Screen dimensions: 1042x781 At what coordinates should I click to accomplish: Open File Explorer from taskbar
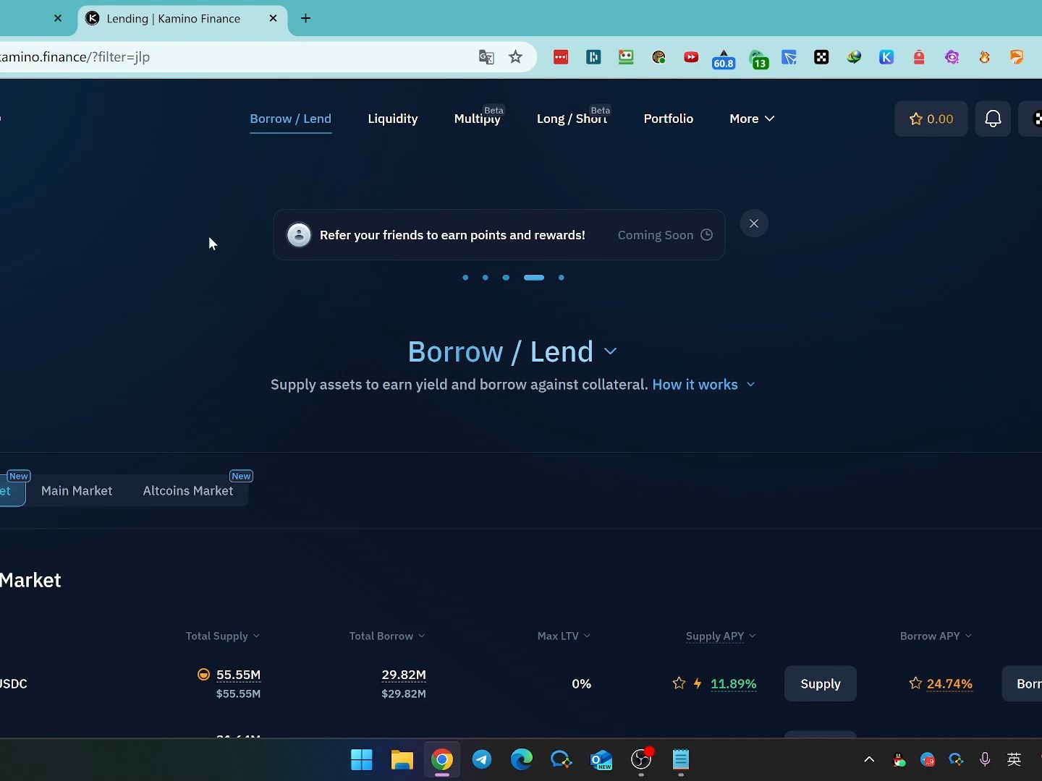coord(402,759)
